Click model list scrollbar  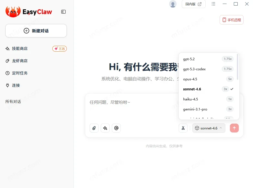(237, 67)
